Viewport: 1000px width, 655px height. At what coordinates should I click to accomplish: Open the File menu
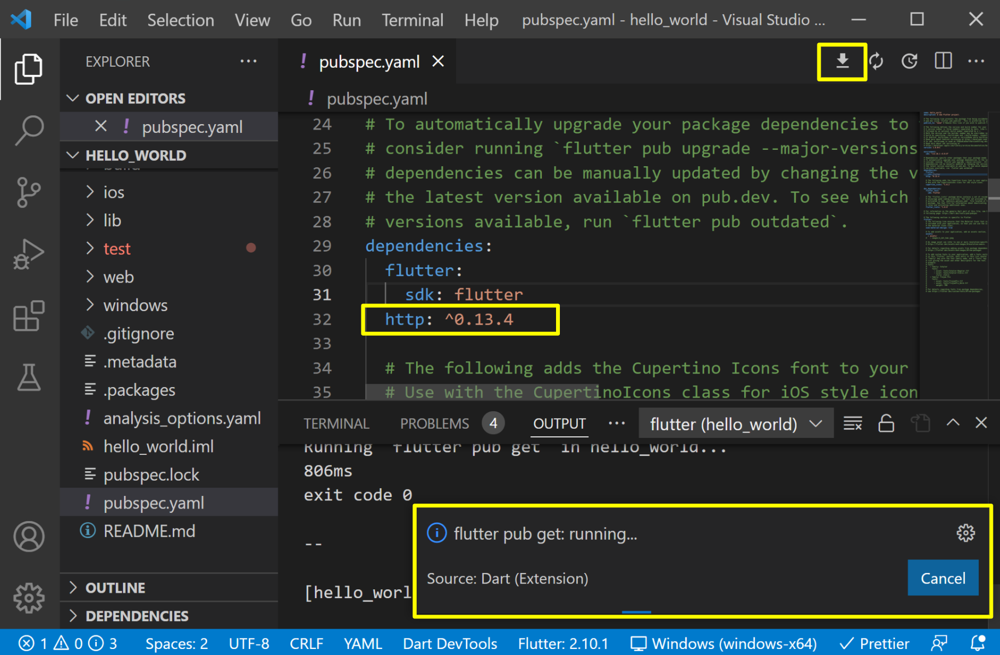click(66, 20)
